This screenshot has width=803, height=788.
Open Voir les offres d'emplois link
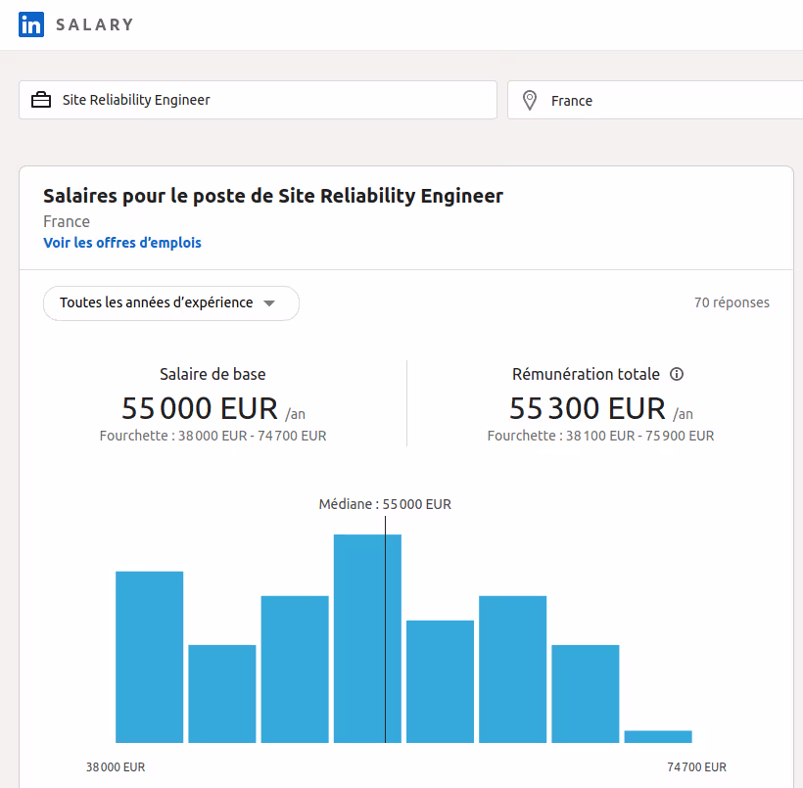tap(122, 243)
